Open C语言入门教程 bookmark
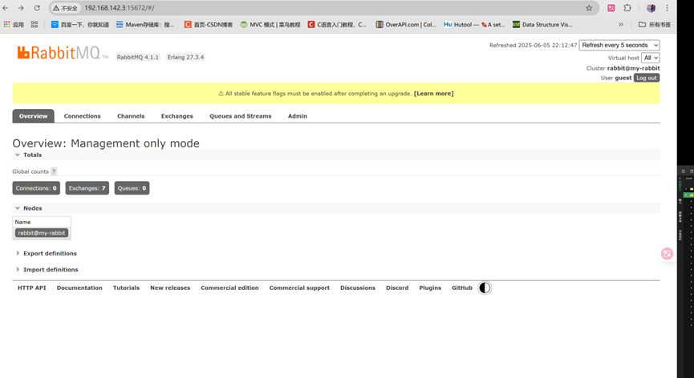The width and height of the screenshot is (694, 378). tap(337, 25)
